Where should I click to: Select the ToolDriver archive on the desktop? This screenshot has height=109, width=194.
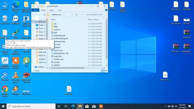(187, 34)
